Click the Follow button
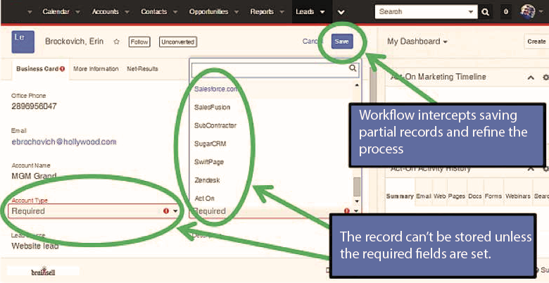Image resolution: width=549 pixels, height=283 pixels. pyautogui.click(x=139, y=42)
